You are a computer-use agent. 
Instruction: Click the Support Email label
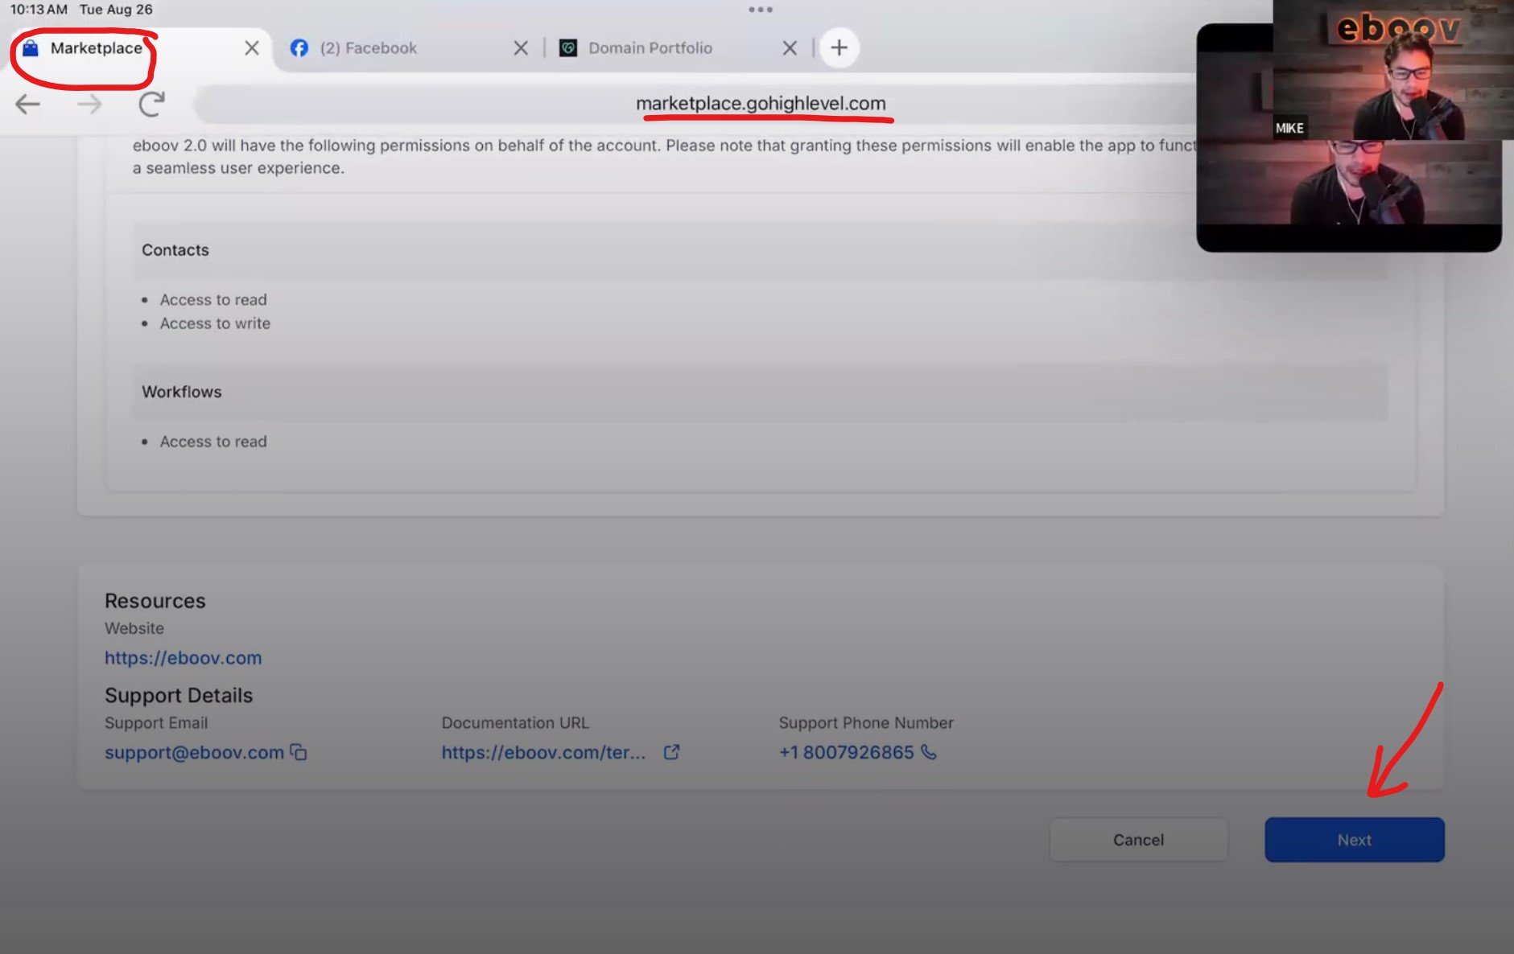[156, 722]
